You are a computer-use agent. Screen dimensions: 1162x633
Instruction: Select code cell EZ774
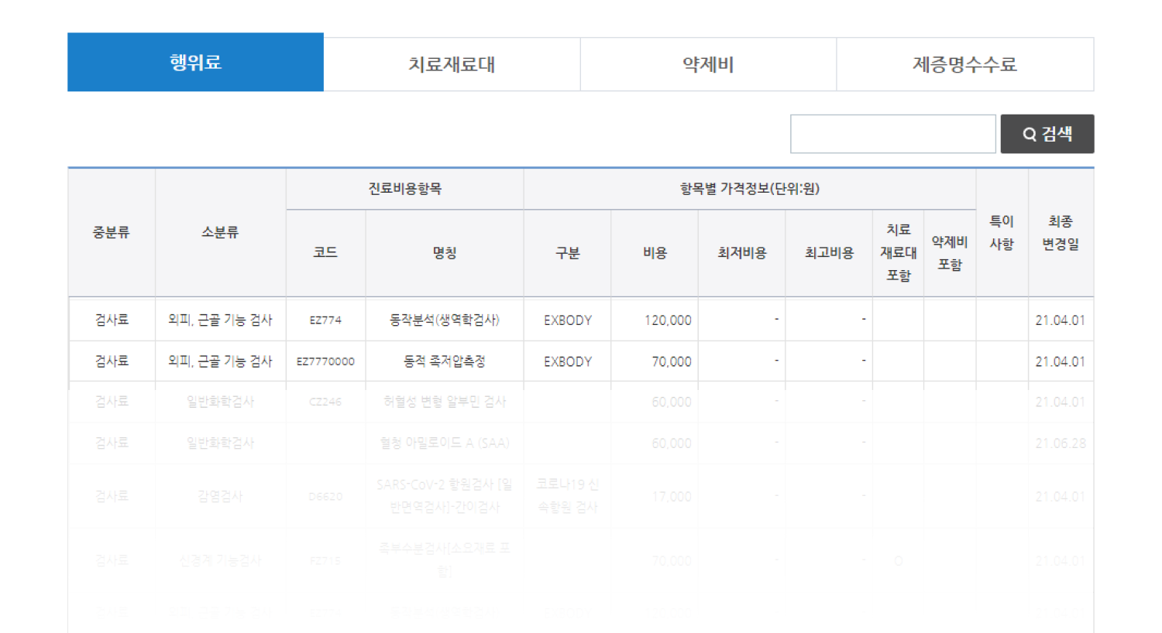tap(325, 320)
